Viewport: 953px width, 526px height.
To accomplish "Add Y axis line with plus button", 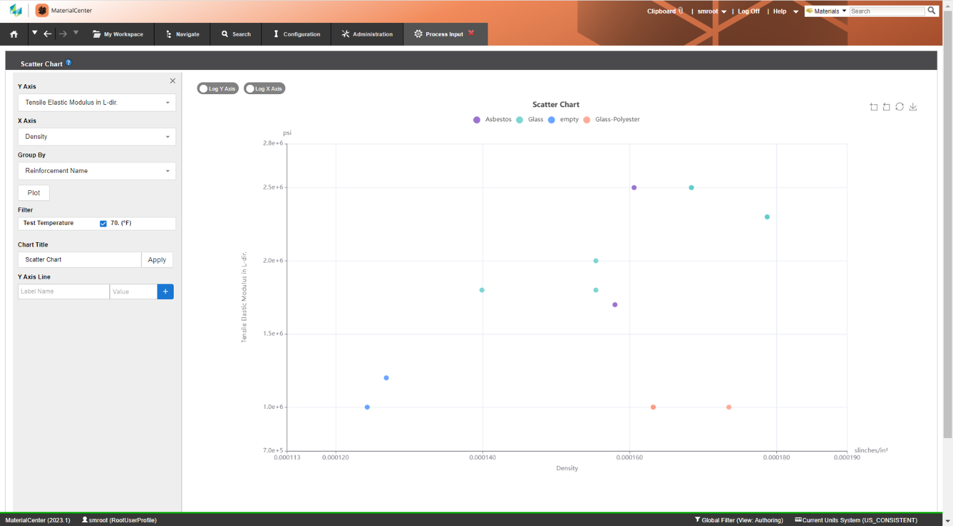I will click(166, 291).
